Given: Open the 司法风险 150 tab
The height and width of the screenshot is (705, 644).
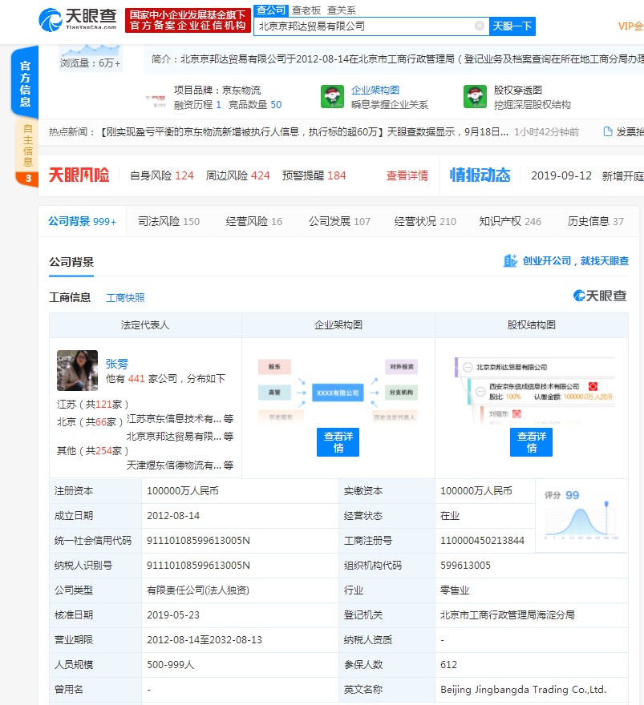Looking at the screenshot, I should 168,221.
